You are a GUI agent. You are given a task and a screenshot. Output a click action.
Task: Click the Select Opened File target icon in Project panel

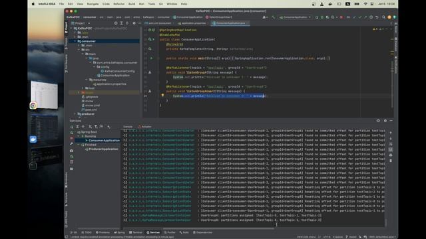pyautogui.click(x=116, y=23)
